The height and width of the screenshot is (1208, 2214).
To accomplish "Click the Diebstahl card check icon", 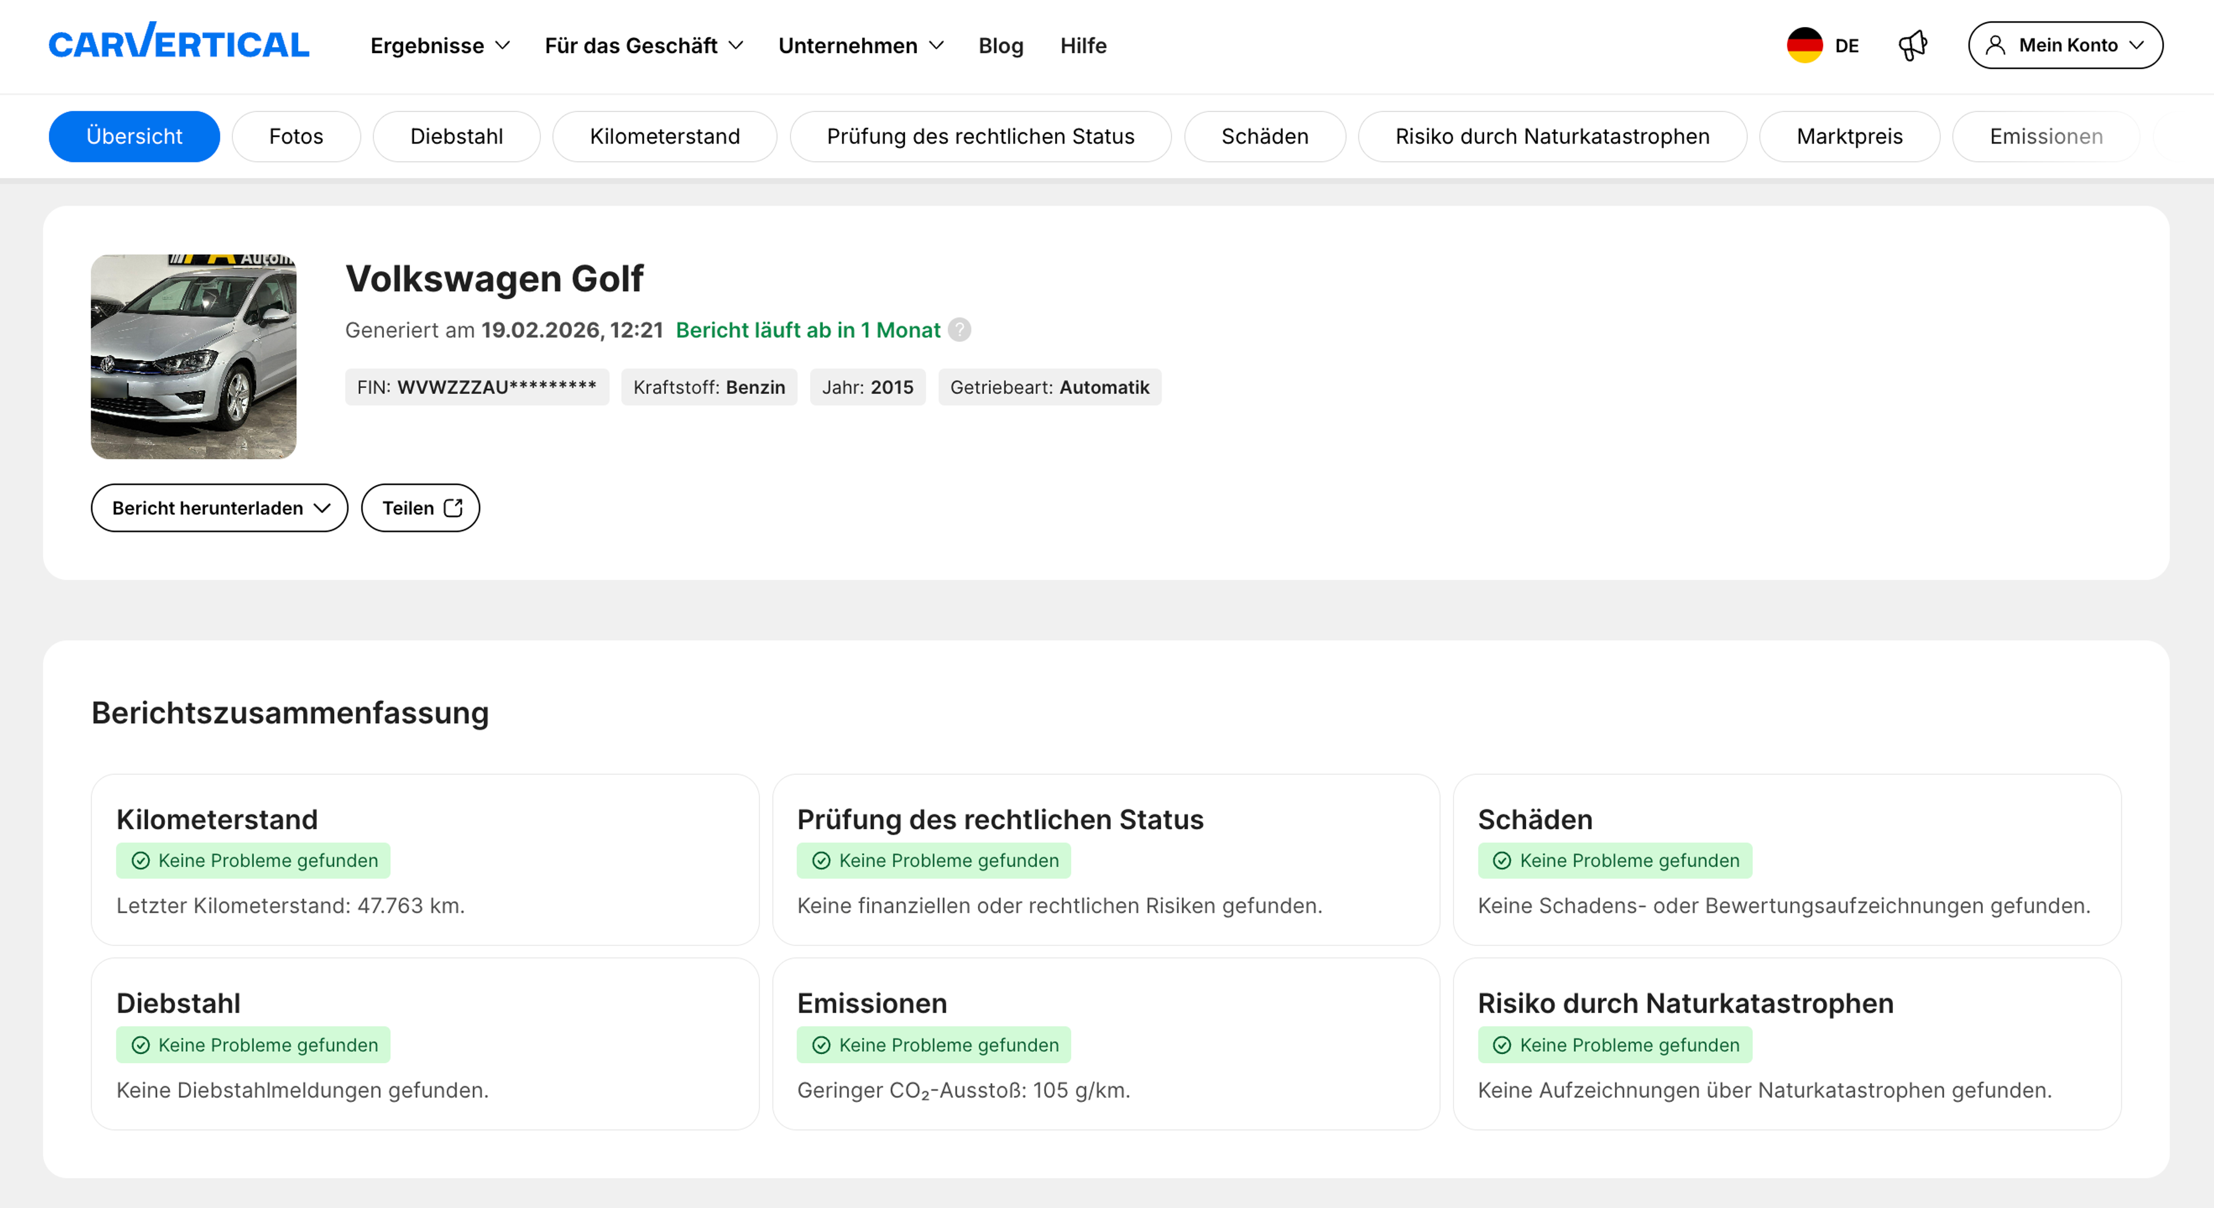I will click(140, 1045).
